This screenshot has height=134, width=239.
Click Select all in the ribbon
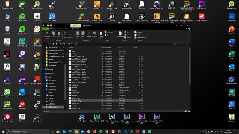pos(138,32)
